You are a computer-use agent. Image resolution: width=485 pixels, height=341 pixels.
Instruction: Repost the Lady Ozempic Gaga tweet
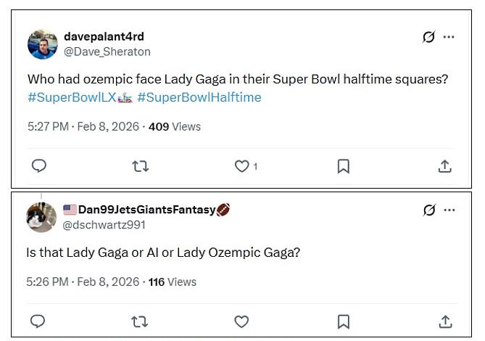[x=140, y=321]
